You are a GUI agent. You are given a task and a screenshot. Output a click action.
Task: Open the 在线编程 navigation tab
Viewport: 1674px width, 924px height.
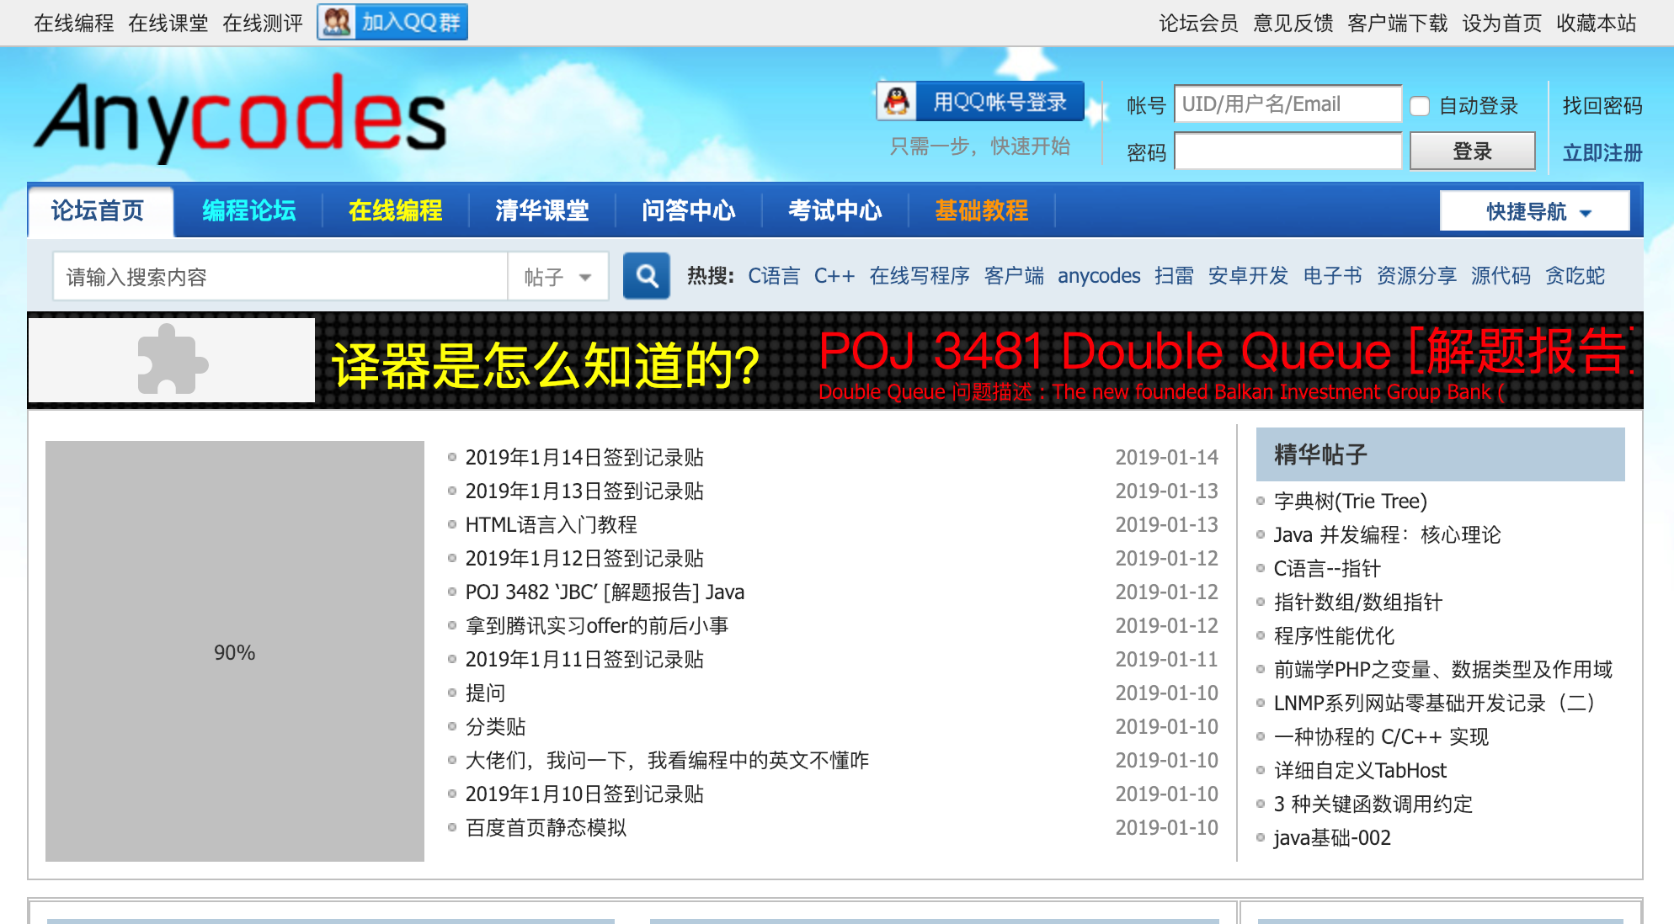[395, 210]
